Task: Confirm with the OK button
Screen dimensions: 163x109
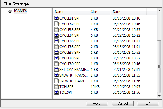Action: coord(148,104)
